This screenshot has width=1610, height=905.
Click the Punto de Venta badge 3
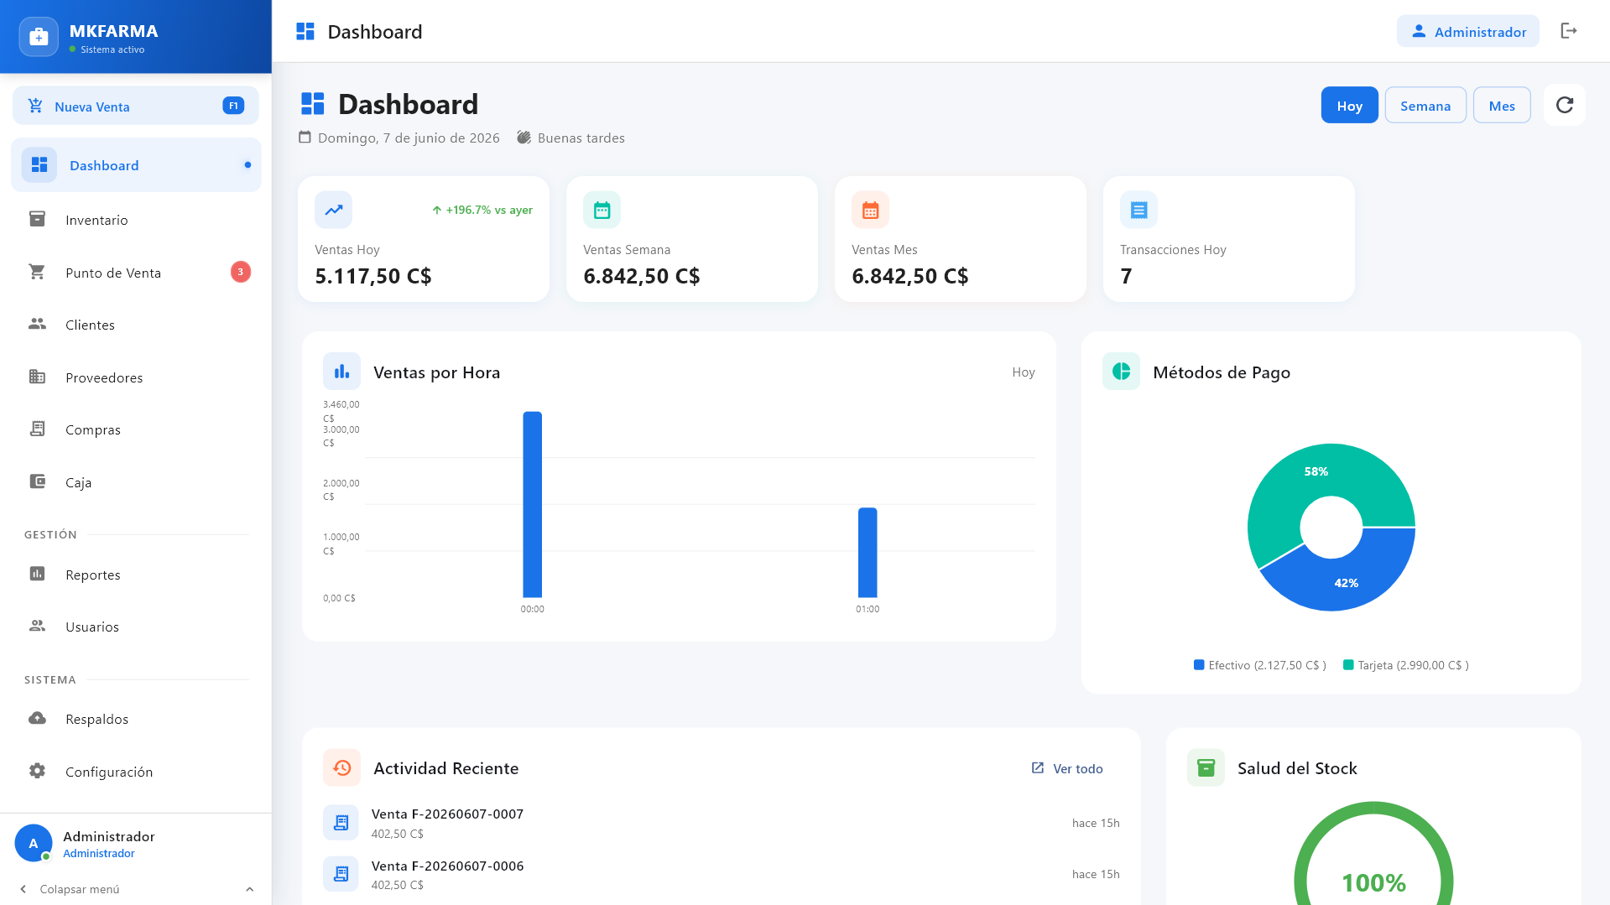click(x=241, y=272)
